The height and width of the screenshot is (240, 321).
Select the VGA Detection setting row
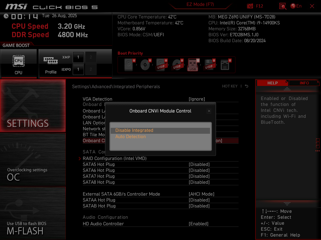point(160,99)
